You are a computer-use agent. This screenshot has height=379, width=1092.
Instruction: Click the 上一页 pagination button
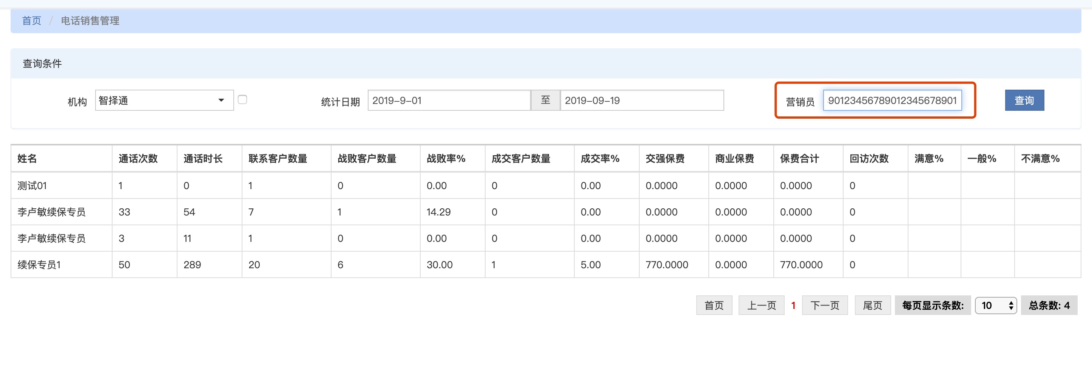[761, 306]
